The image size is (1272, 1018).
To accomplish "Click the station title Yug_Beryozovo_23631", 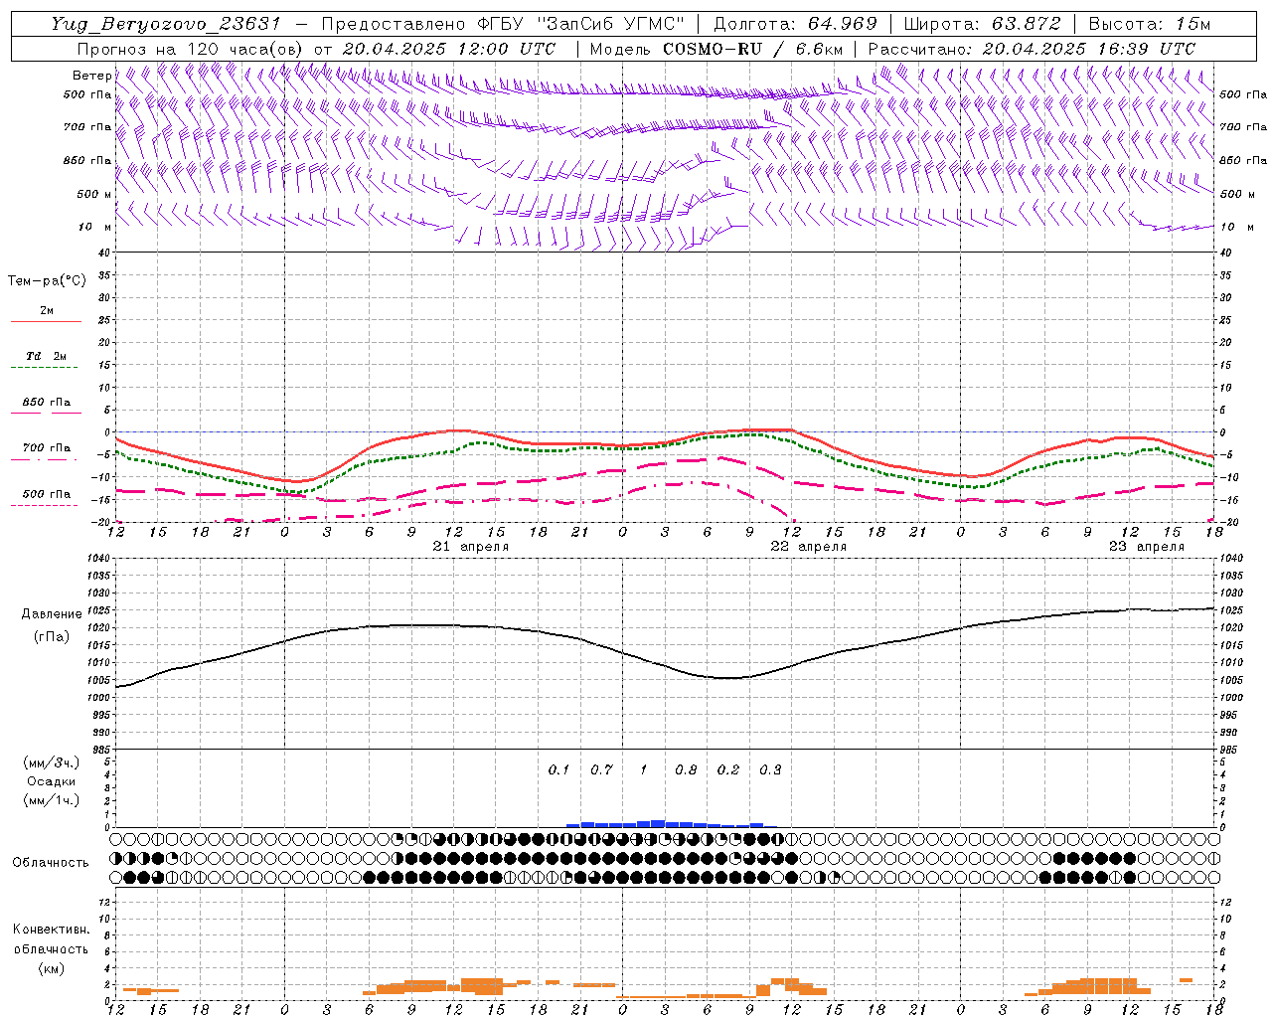I will point(166,24).
